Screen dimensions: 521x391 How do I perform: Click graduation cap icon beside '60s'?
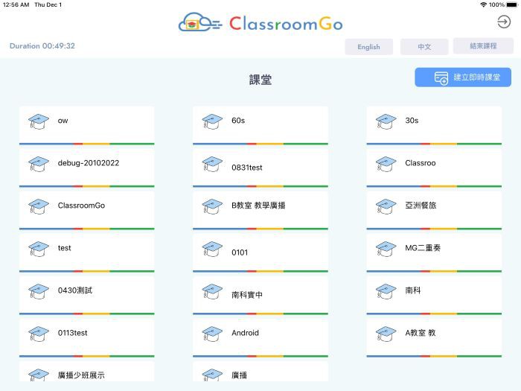[x=212, y=121]
